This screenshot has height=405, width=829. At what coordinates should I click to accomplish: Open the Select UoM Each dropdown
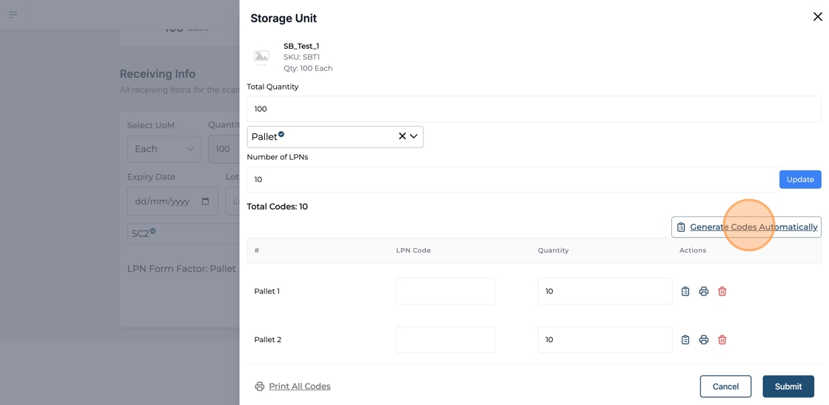click(x=164, y=149)
